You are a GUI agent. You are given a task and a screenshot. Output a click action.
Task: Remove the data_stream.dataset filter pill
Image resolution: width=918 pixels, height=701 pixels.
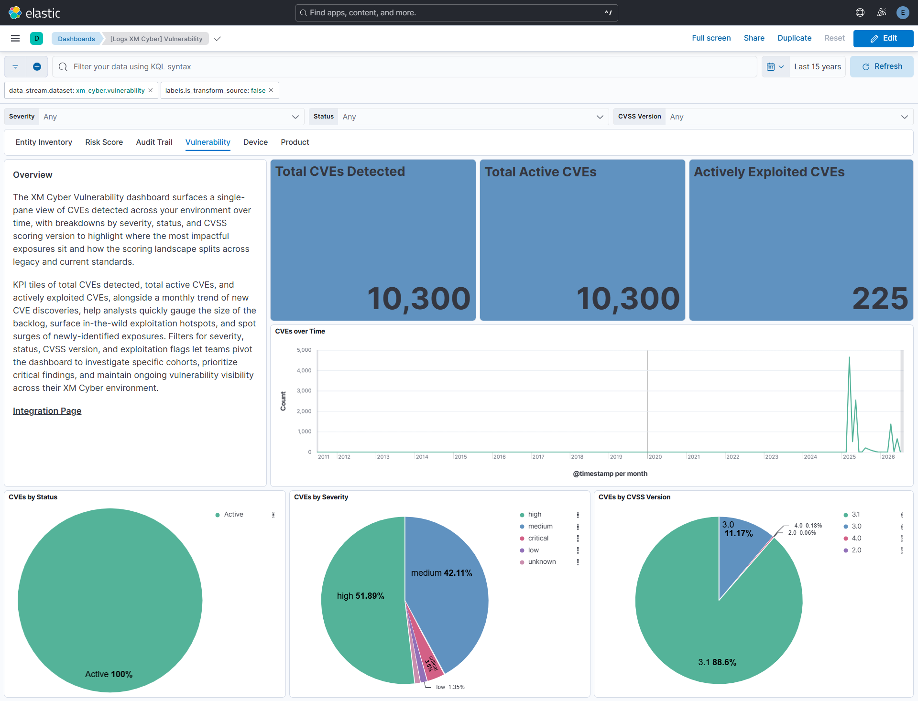(x=151, y=90)
